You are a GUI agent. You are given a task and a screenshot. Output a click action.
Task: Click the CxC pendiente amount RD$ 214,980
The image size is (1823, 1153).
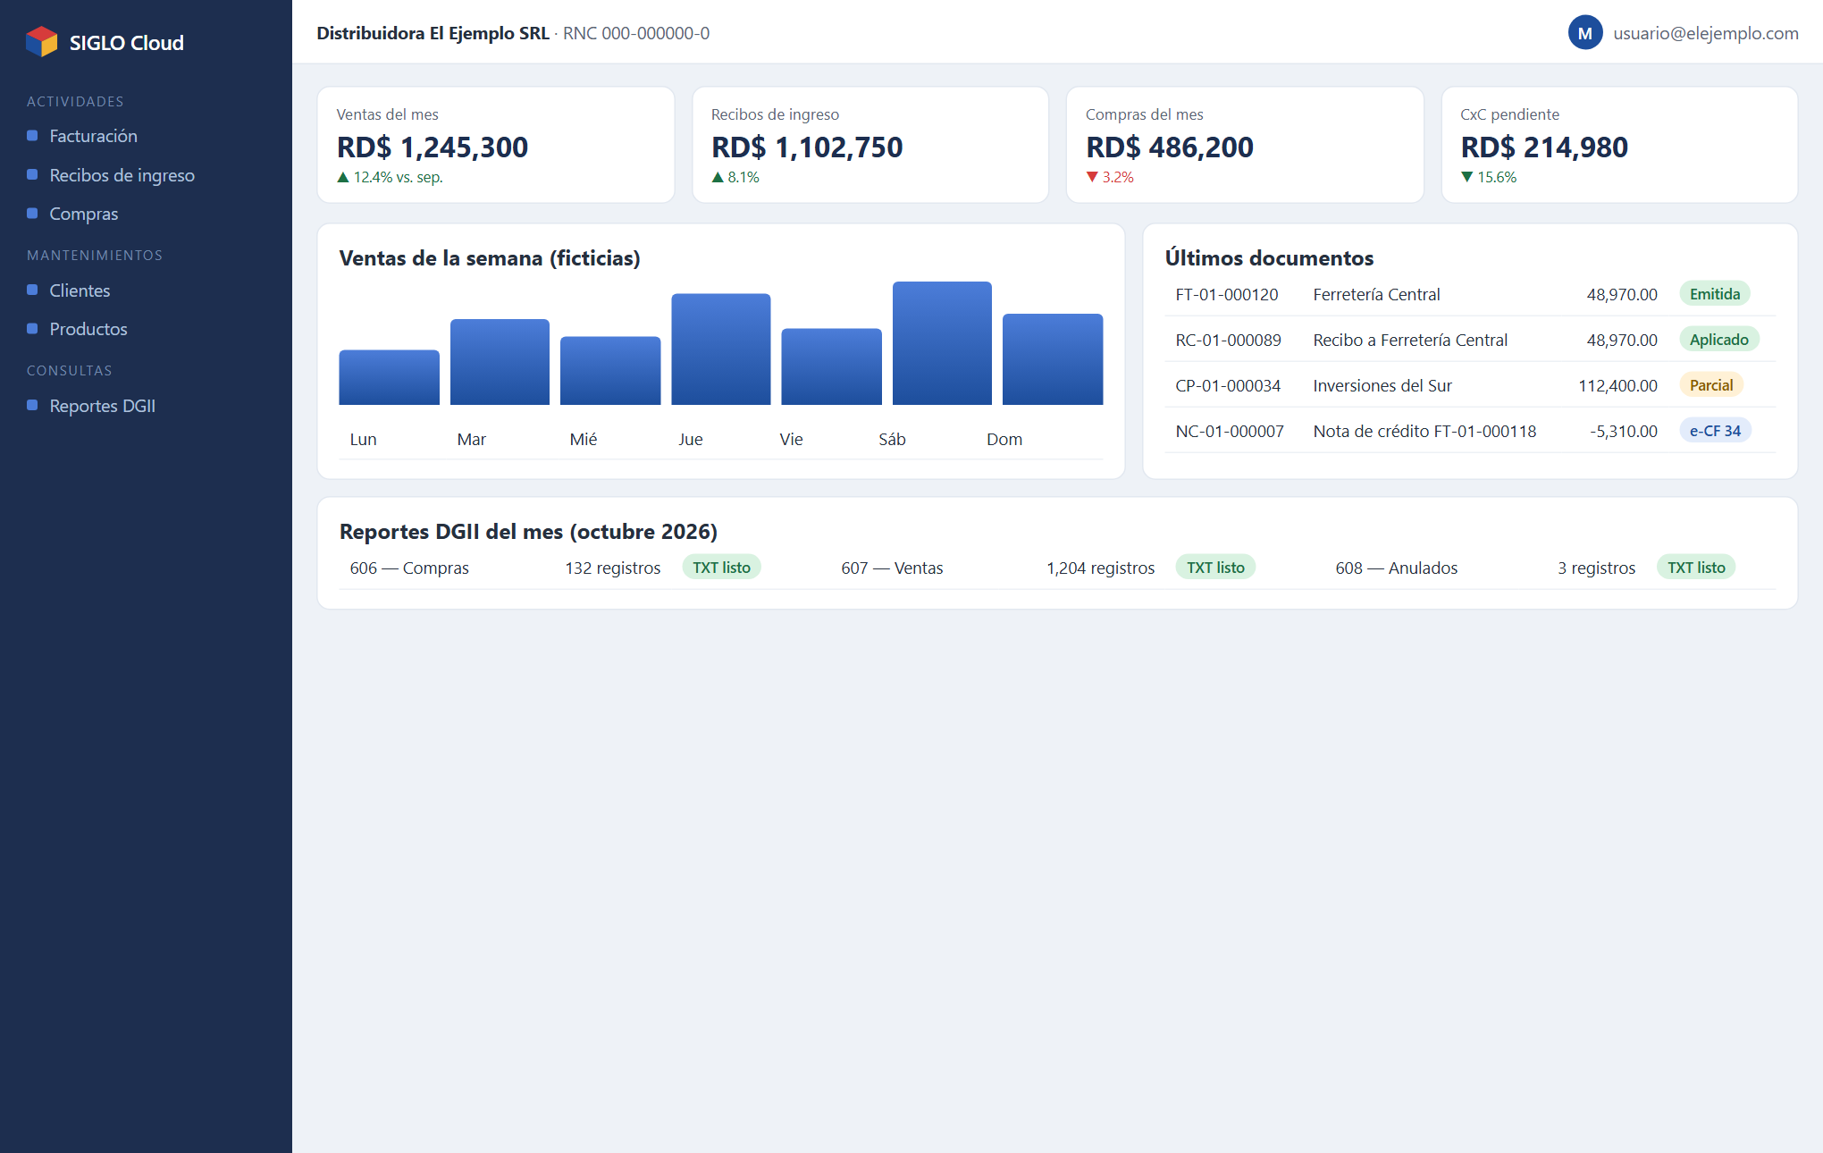click(x=1544, y=147)
